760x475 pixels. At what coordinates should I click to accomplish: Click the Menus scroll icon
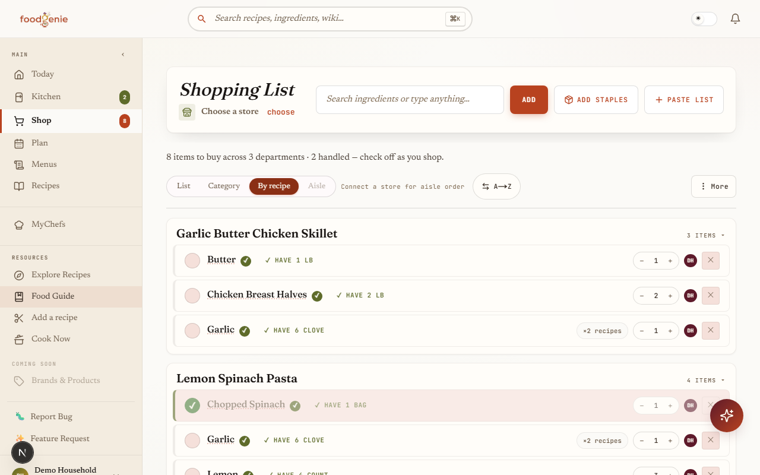tap(19, 164)
